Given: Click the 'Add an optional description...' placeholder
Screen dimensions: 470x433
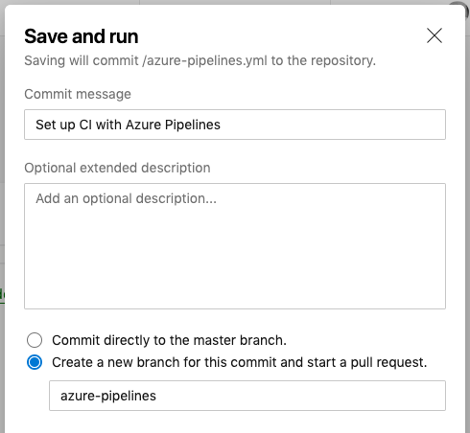Looking at the screenshot, I should tap(126, 198).
